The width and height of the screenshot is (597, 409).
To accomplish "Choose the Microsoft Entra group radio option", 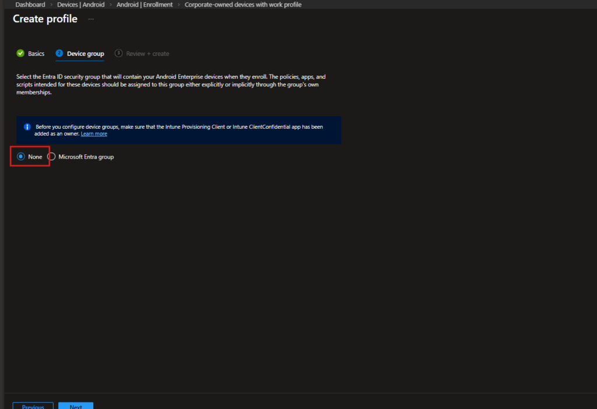I will point(52,157).
